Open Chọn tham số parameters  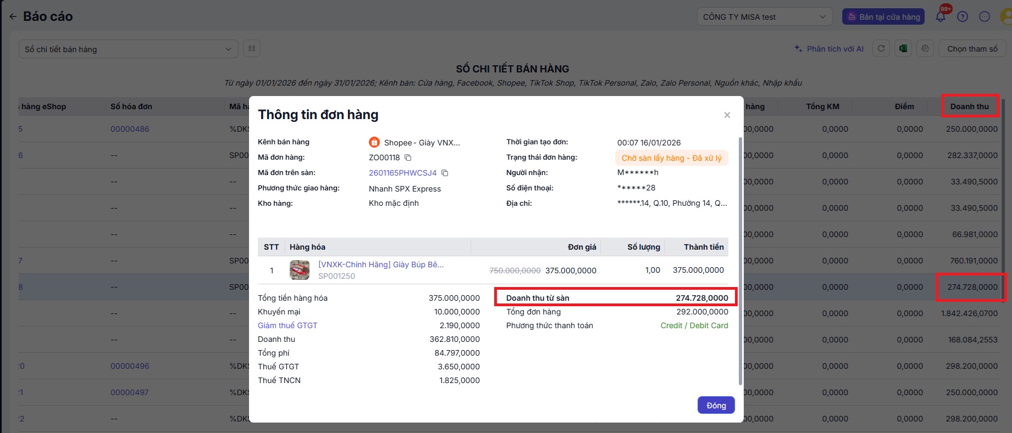click(x=972, y=49)
